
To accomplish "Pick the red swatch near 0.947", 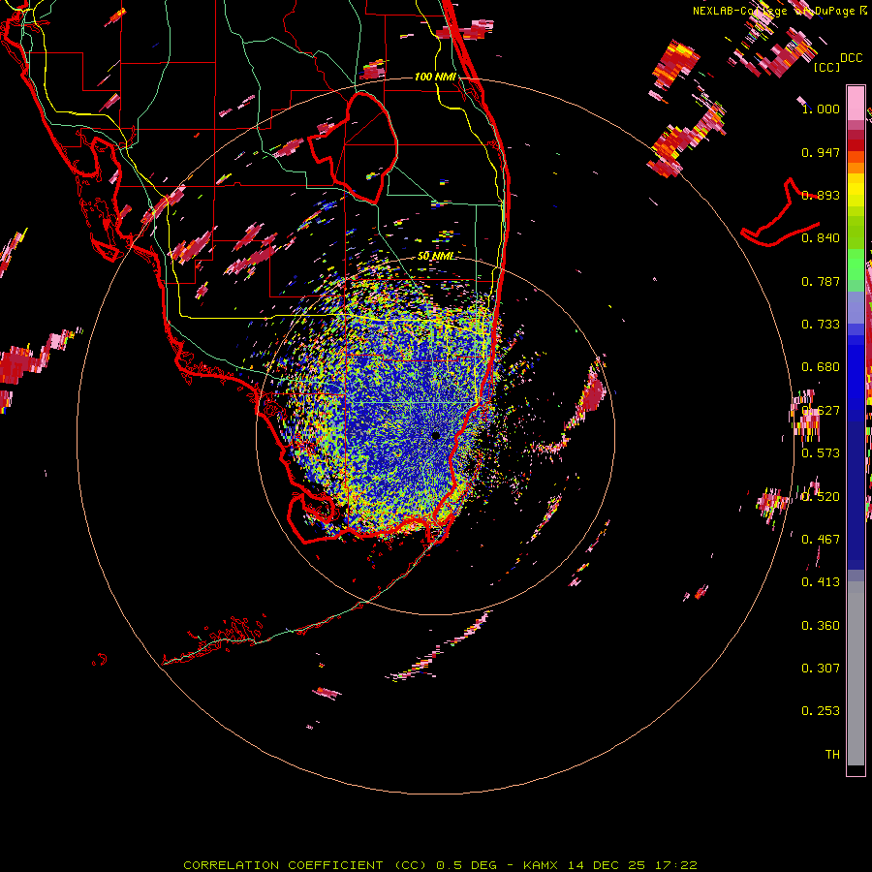I will point(856,145).
